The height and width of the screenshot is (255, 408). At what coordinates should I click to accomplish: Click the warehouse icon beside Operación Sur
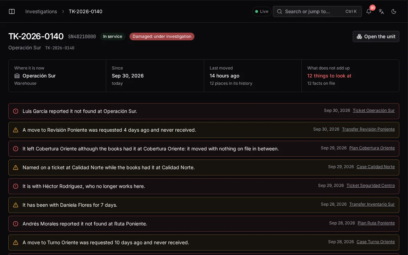17,76
